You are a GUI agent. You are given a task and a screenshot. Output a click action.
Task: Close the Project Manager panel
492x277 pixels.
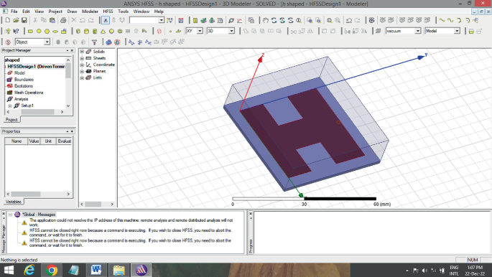[72, 50]
